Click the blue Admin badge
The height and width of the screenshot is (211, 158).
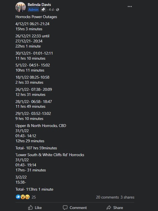[33, 10]
